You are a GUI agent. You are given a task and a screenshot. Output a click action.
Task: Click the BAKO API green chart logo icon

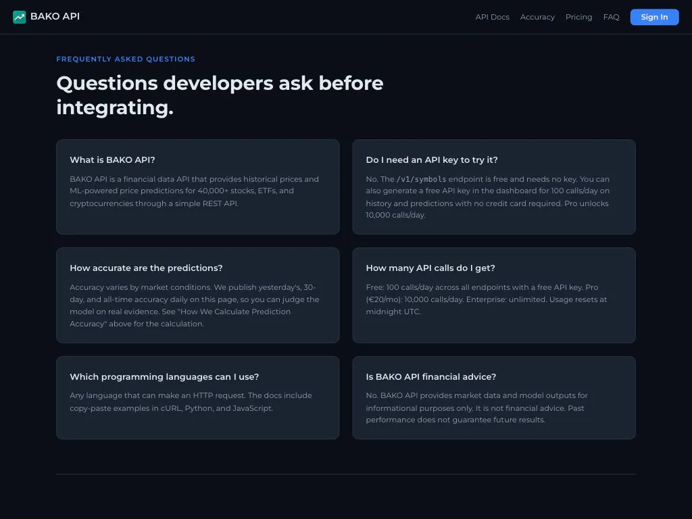click(20, 17)
